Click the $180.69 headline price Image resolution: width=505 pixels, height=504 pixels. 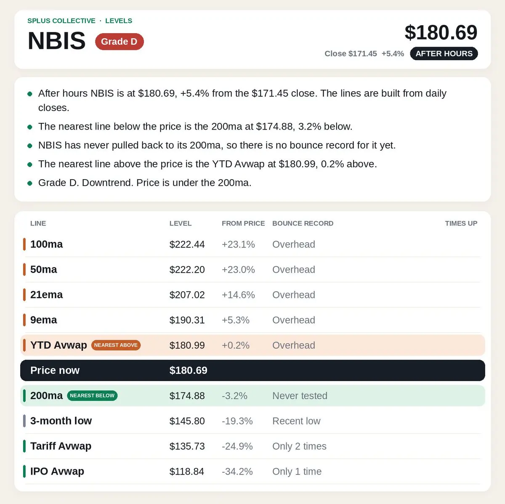[x=441, y=32]
